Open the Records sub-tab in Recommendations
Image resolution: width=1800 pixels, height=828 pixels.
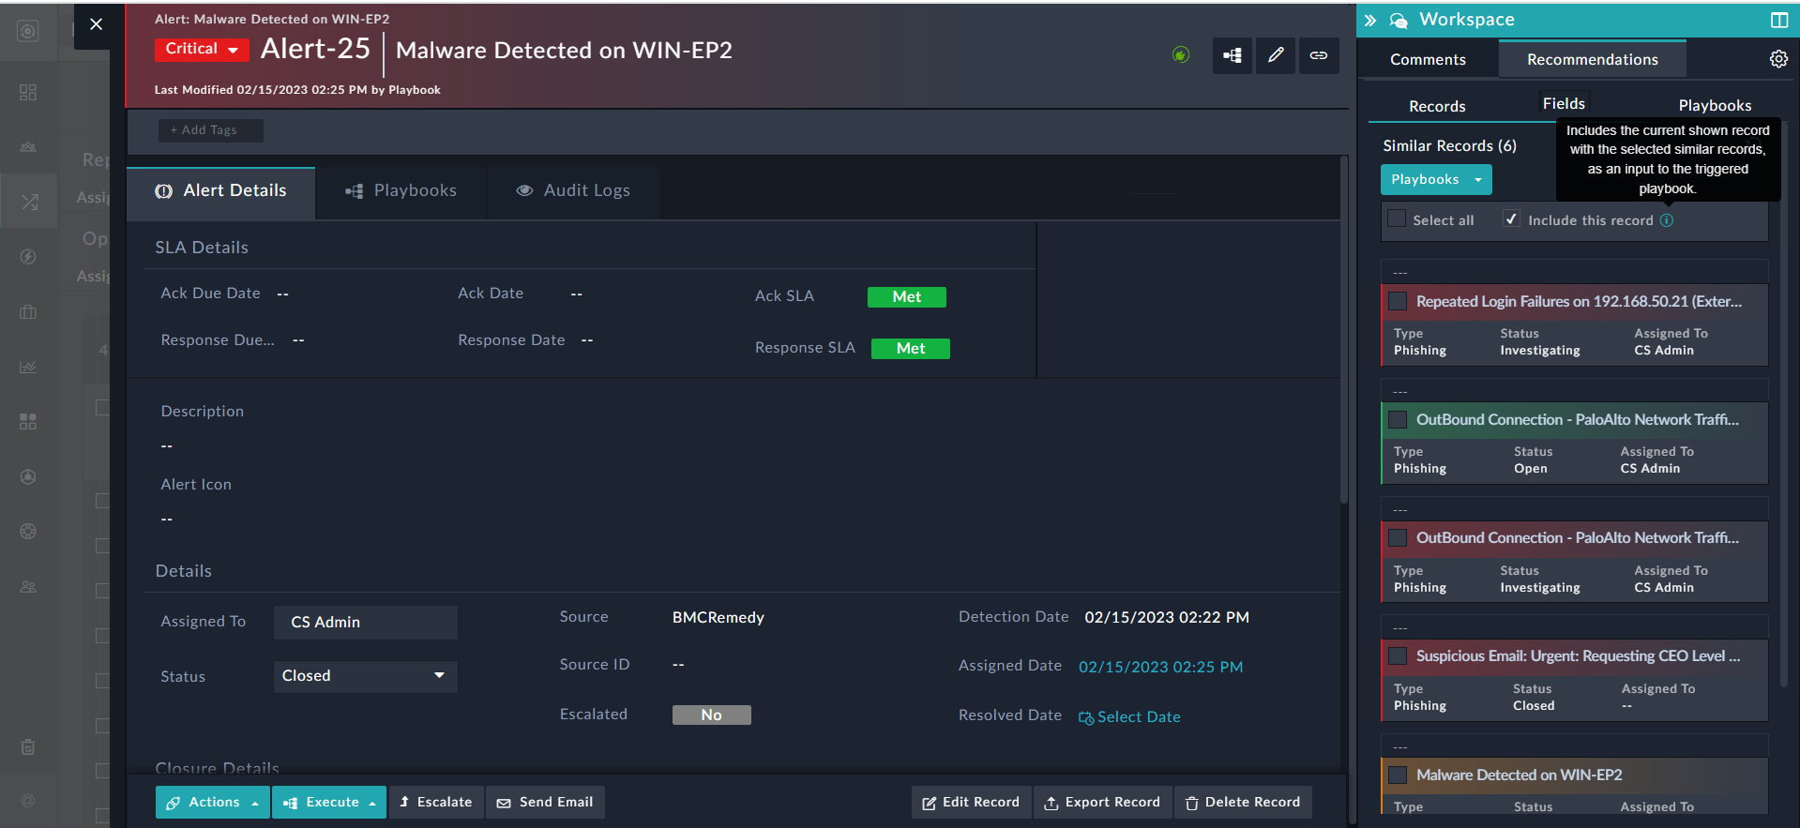1437,106
